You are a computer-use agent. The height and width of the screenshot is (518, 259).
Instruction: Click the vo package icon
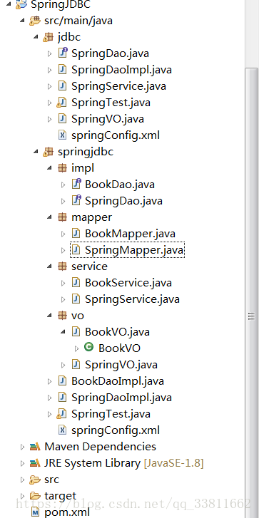click(x=62, y=316)
